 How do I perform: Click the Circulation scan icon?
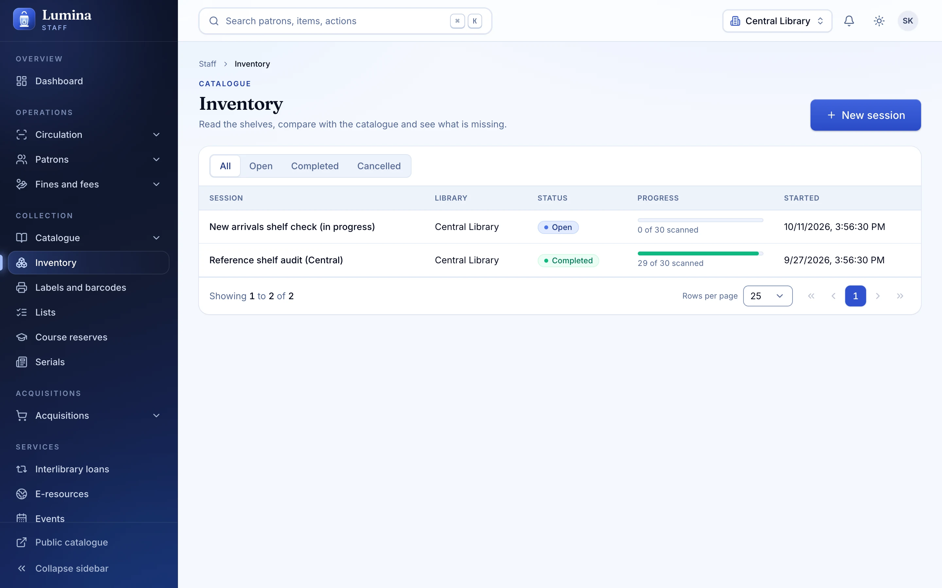click(21, 135)
